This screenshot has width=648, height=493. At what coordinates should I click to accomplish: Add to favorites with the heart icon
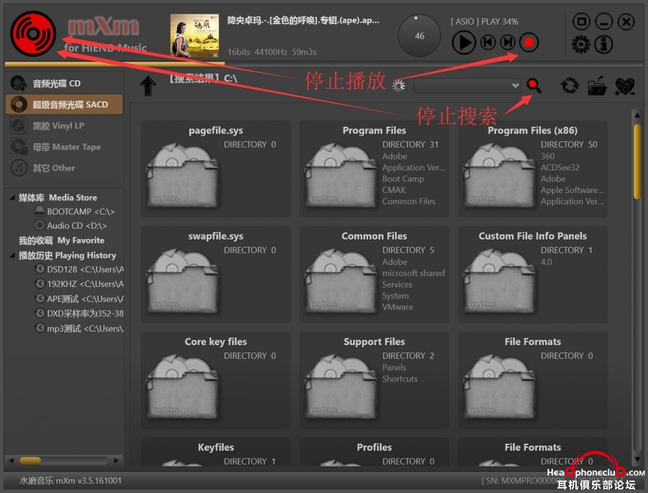coord(625,86)
